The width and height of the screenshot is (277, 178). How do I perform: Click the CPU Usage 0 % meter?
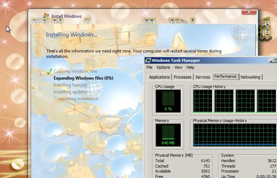(x=168, y=101)
